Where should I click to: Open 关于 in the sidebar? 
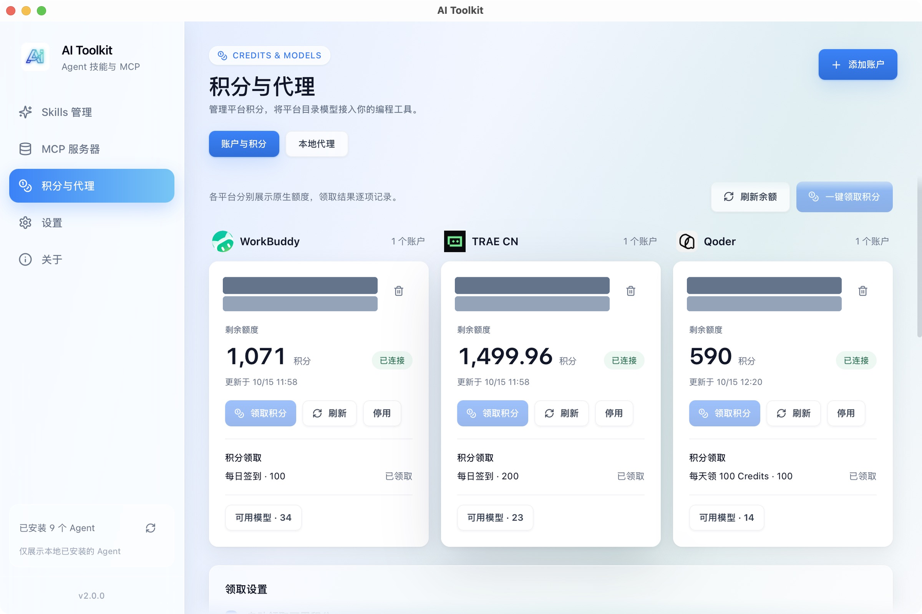click(x=92, y=259)
